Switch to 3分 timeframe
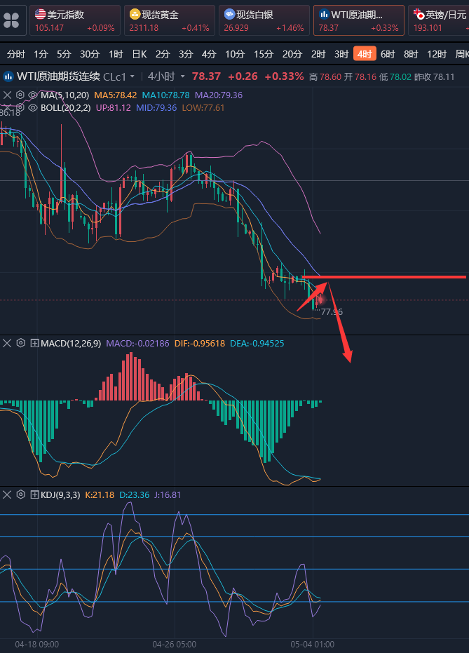Screen dimensions: 469x653 pos(186,54)
